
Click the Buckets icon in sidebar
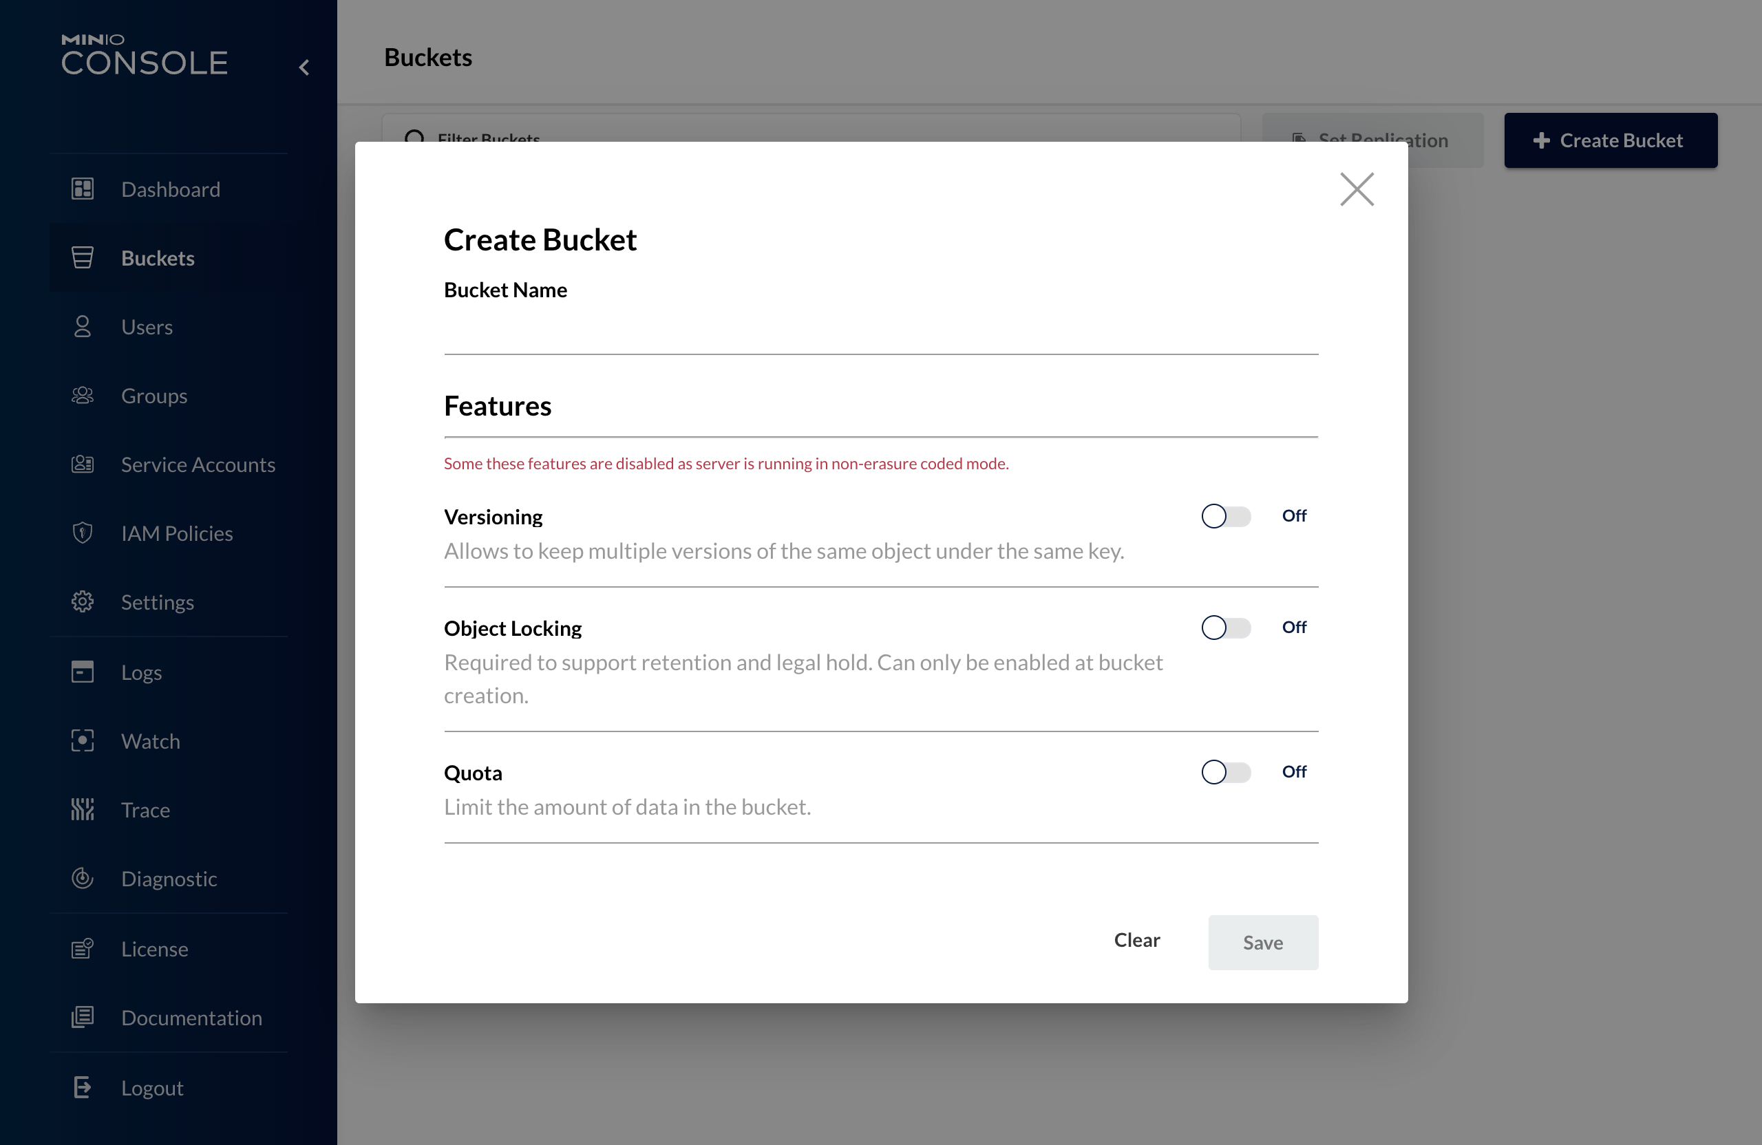click(82, 257)
